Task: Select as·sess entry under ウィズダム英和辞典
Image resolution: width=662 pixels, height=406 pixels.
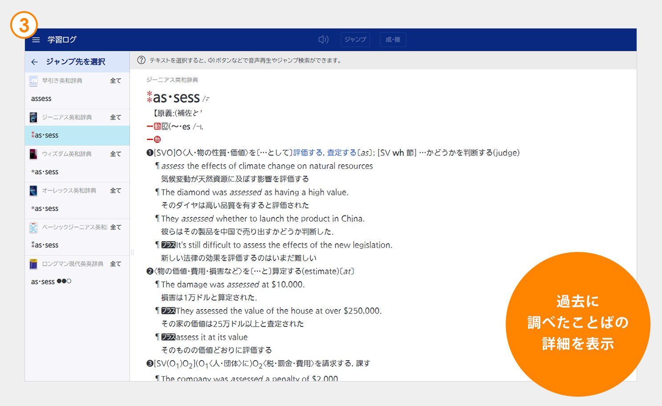Action: coord(45,172)
